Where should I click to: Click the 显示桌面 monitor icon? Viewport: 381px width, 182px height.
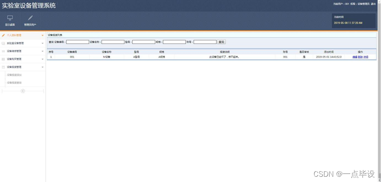(10, 18)
